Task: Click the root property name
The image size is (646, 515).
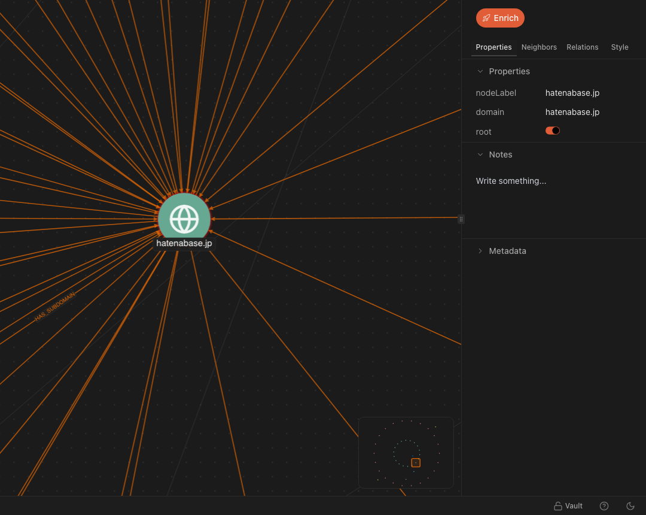Action: 483,132
